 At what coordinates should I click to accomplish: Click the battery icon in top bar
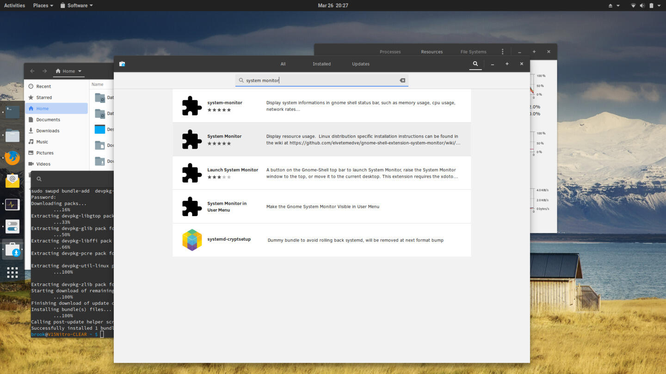(x=651, y=6)
